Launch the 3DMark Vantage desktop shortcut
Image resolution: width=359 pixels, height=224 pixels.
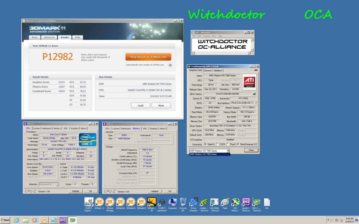pyautogui.click(x=110, y=202)
